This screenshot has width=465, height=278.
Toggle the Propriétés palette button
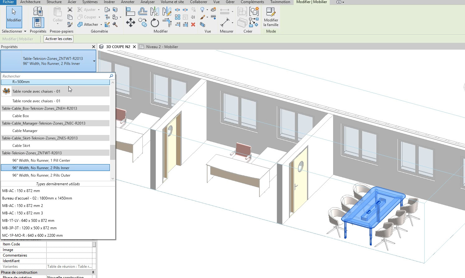click(x=38, y=23)
